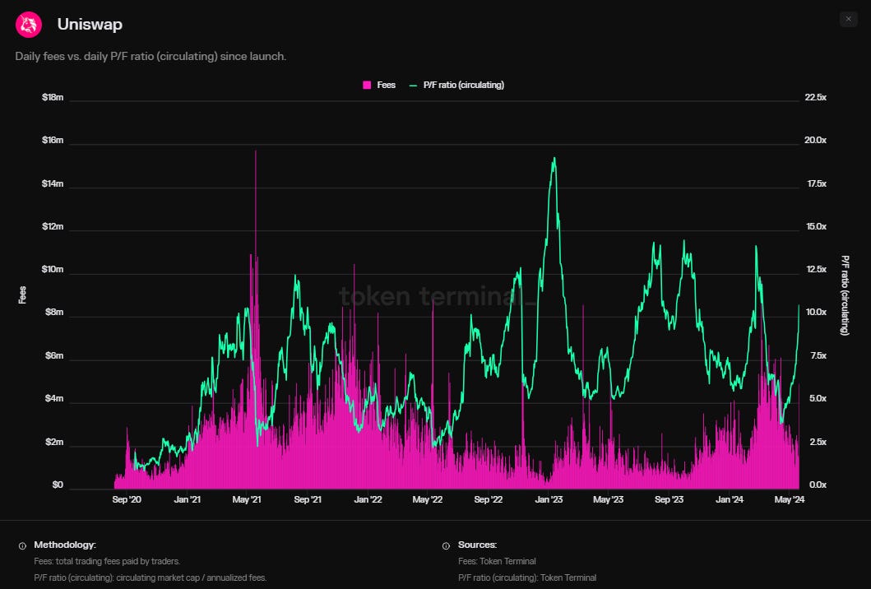Click the May '22 x-axis label

click(428, 499)
